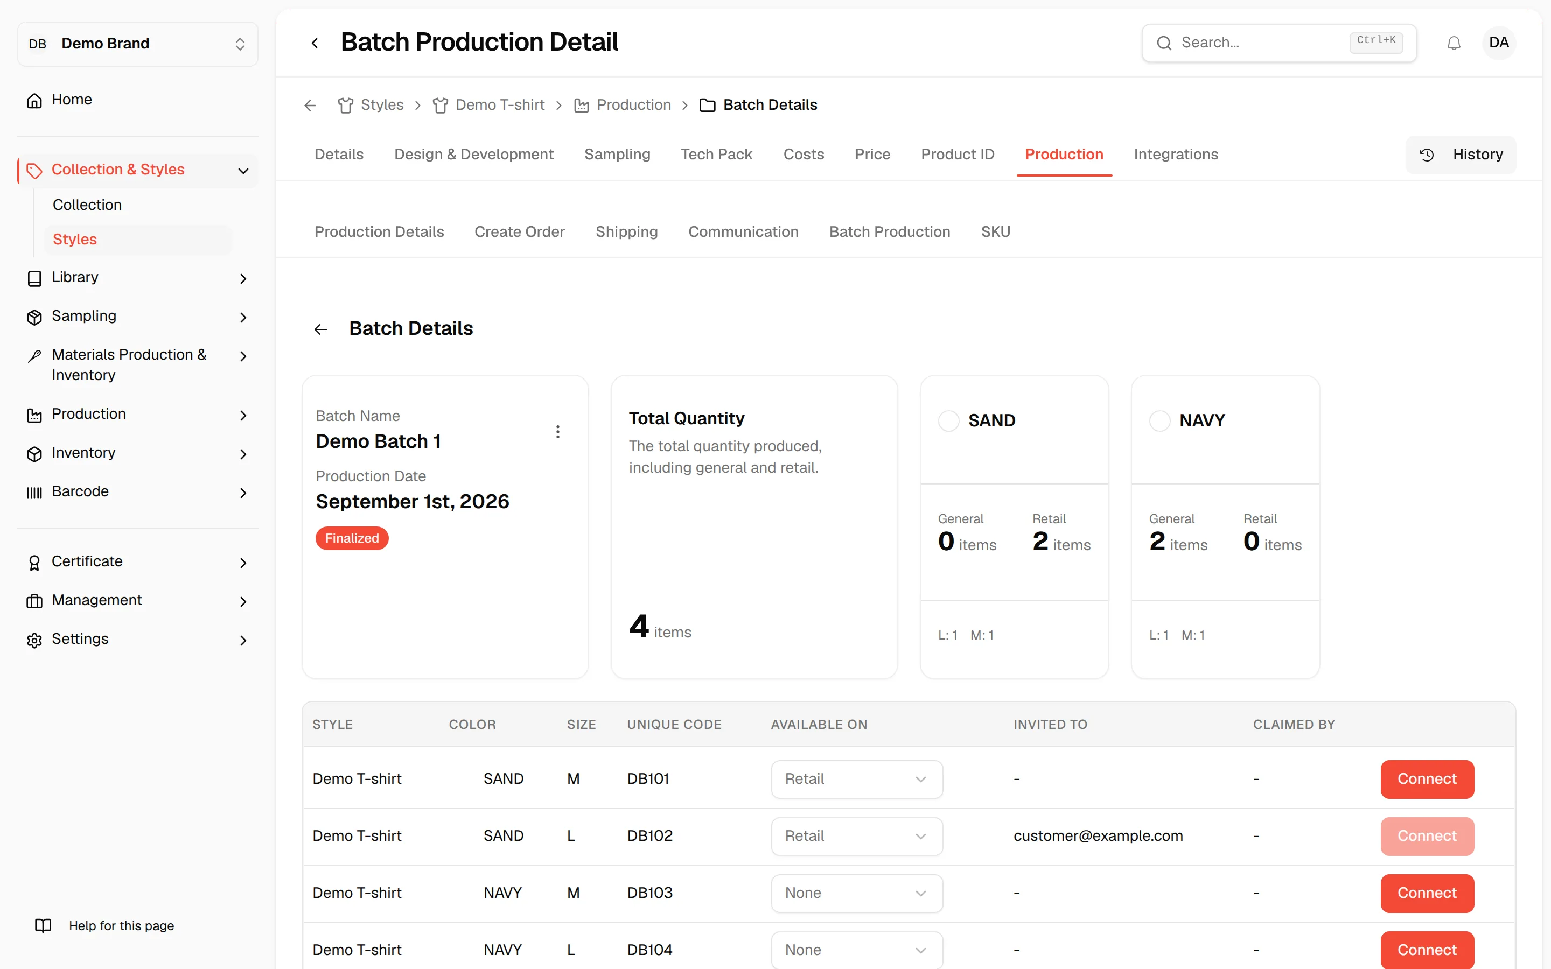Click the back chevron beside Batch Production Detail title
Screen dimensions: 1551x969
[315, 43]
